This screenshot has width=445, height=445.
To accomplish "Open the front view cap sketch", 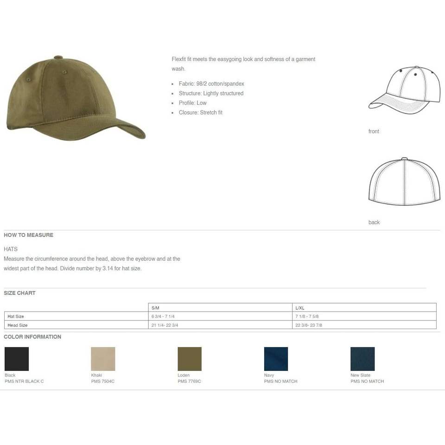I will [404, 90].
